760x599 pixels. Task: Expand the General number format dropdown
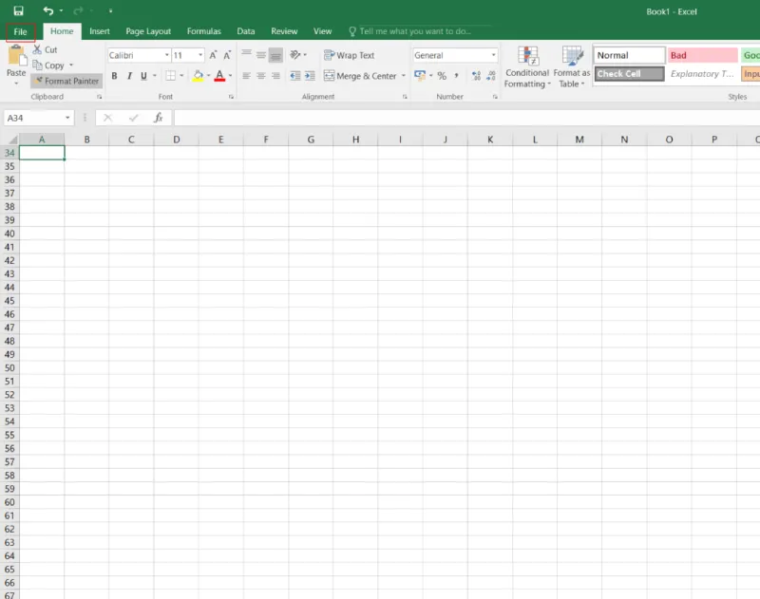493,55
